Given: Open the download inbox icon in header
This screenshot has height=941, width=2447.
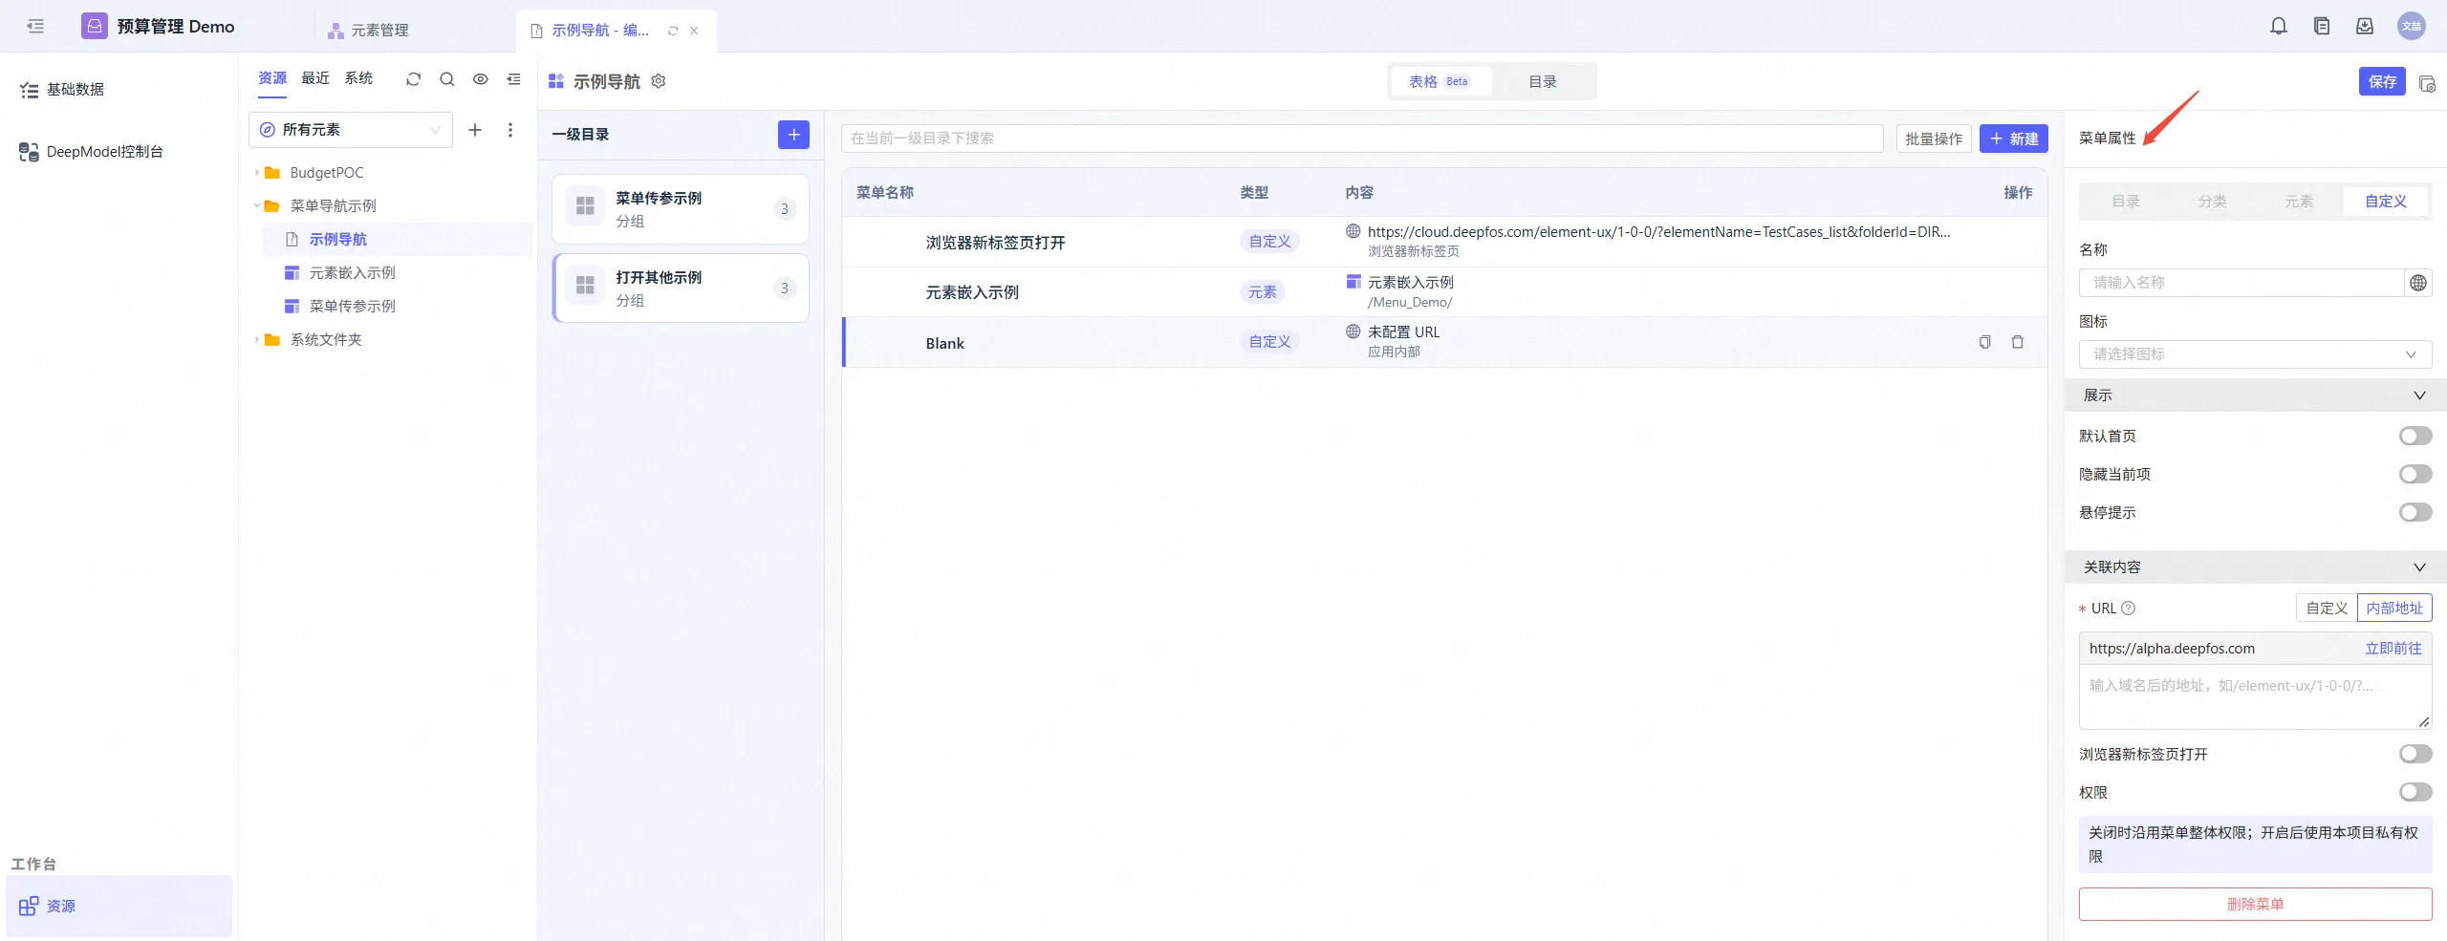Looking at the screenshot, I should pos(2365,27).
